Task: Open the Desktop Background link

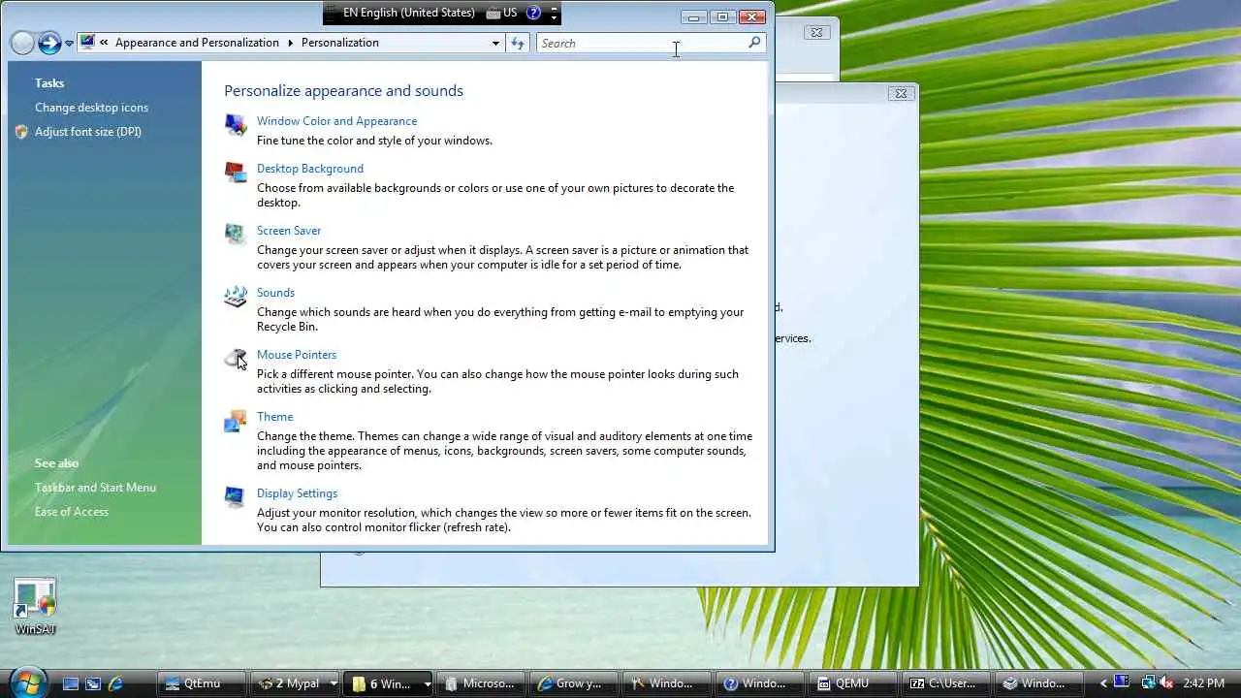Action: click(310, 169)
